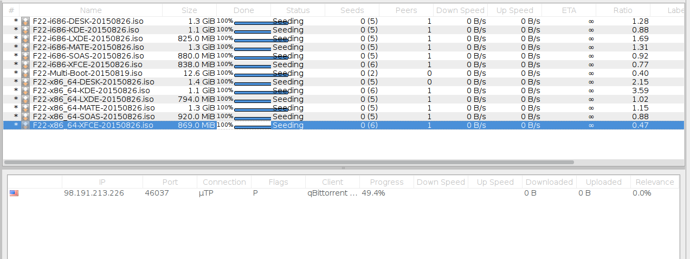Viewport: 690px width, 259px height.
Task: Sort torrents by Status column header
Action: click(298, 10)
